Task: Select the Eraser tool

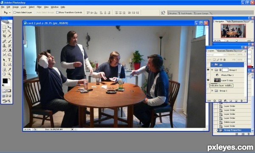Action: tap(4, 50)
